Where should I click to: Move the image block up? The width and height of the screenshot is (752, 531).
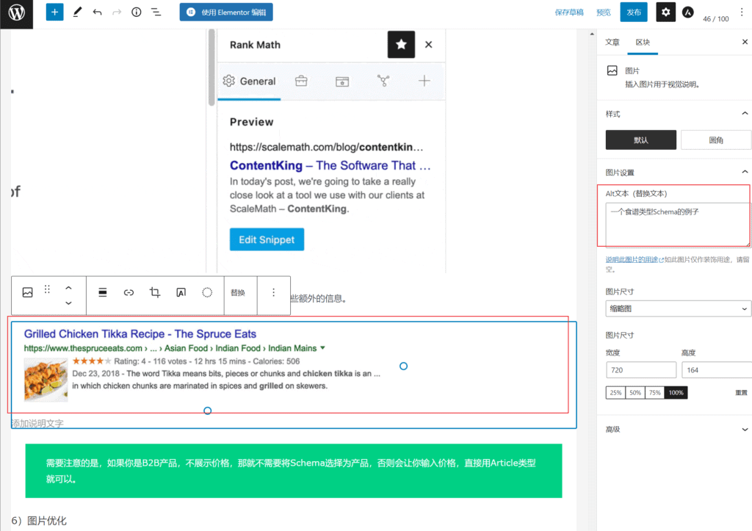[x=68, y=288]
